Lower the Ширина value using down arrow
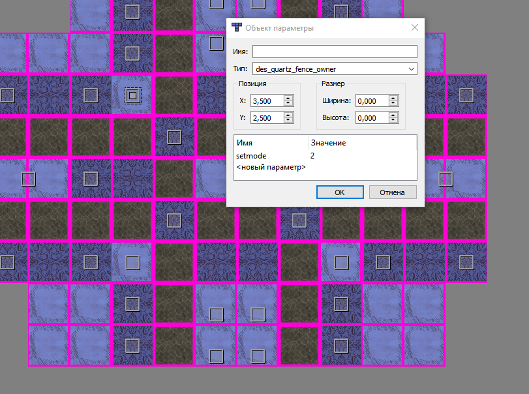The image size is (529, 394). (393, 103)
